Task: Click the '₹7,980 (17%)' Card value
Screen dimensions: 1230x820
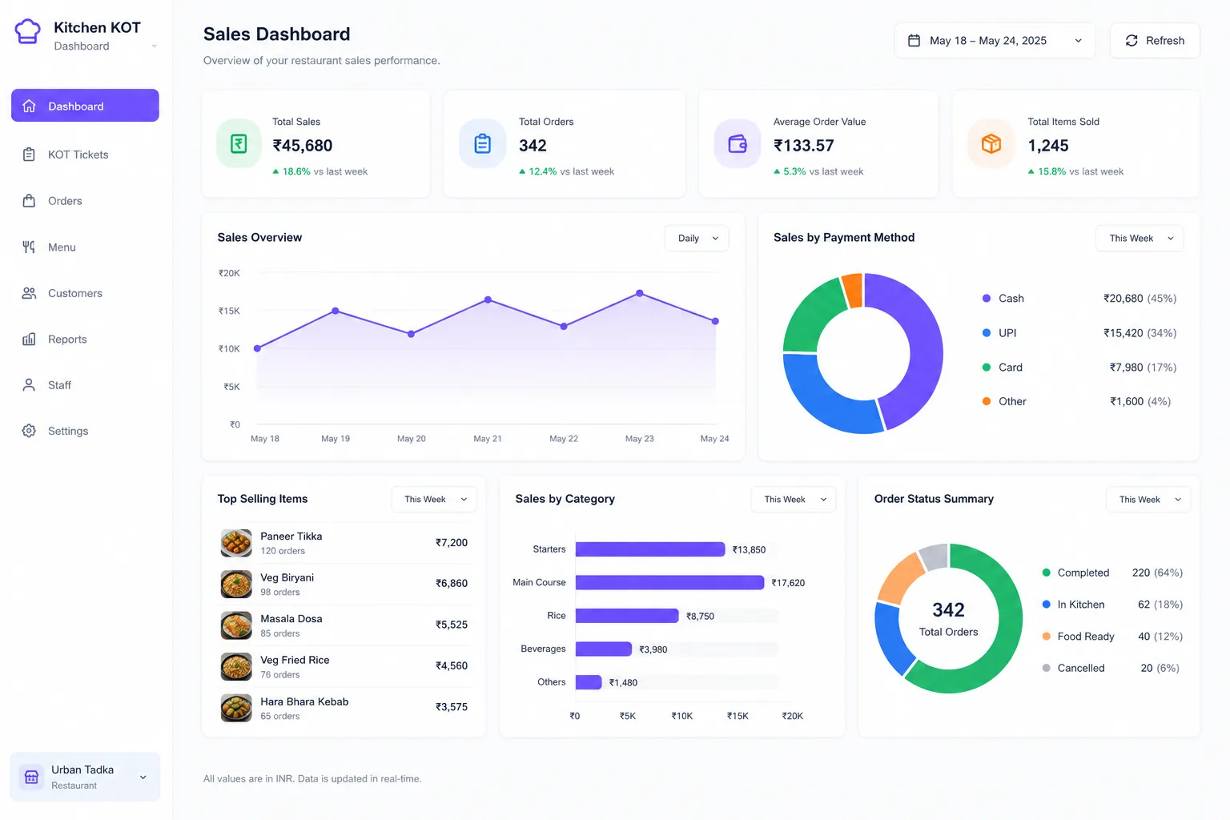Action: (x=1143, y=367)
